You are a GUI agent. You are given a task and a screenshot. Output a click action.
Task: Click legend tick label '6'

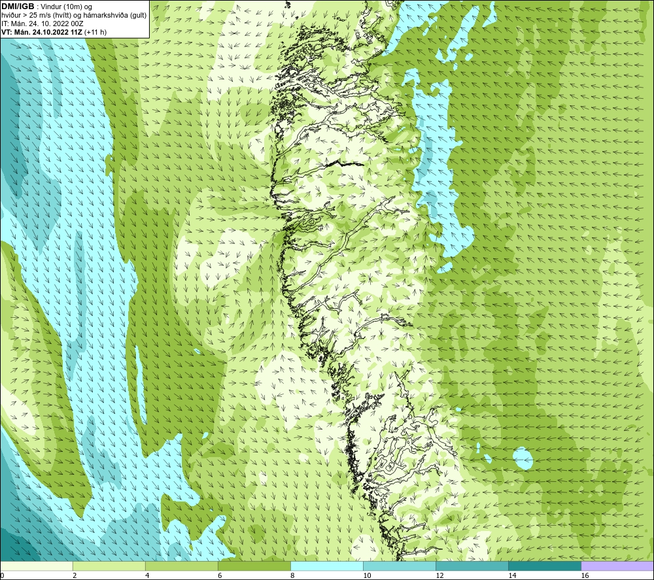[x=220, y=575]
